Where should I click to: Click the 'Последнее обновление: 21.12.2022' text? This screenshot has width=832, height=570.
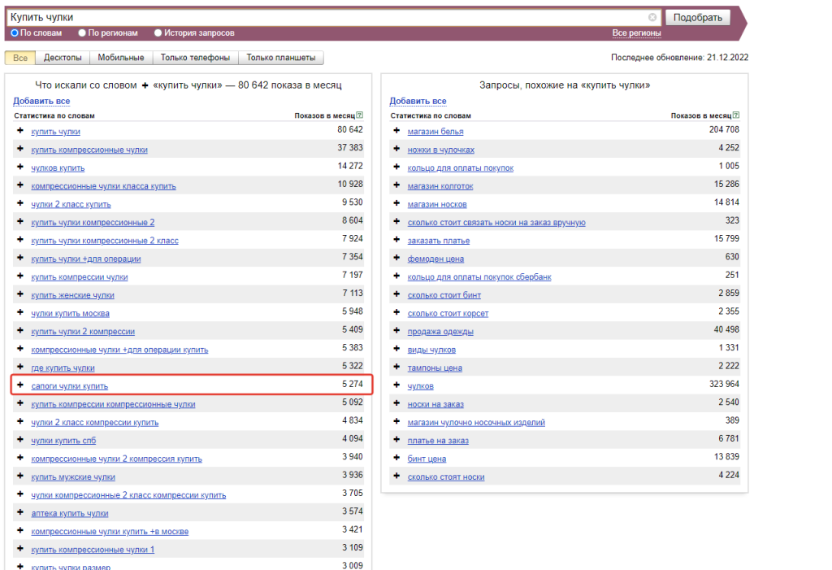(680, 58)
